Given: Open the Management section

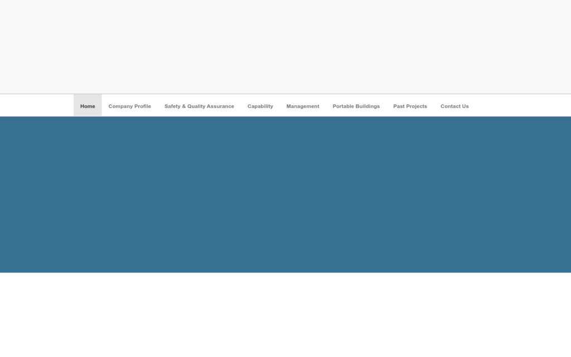Looking at the screenshot, I should pos(303,106).
